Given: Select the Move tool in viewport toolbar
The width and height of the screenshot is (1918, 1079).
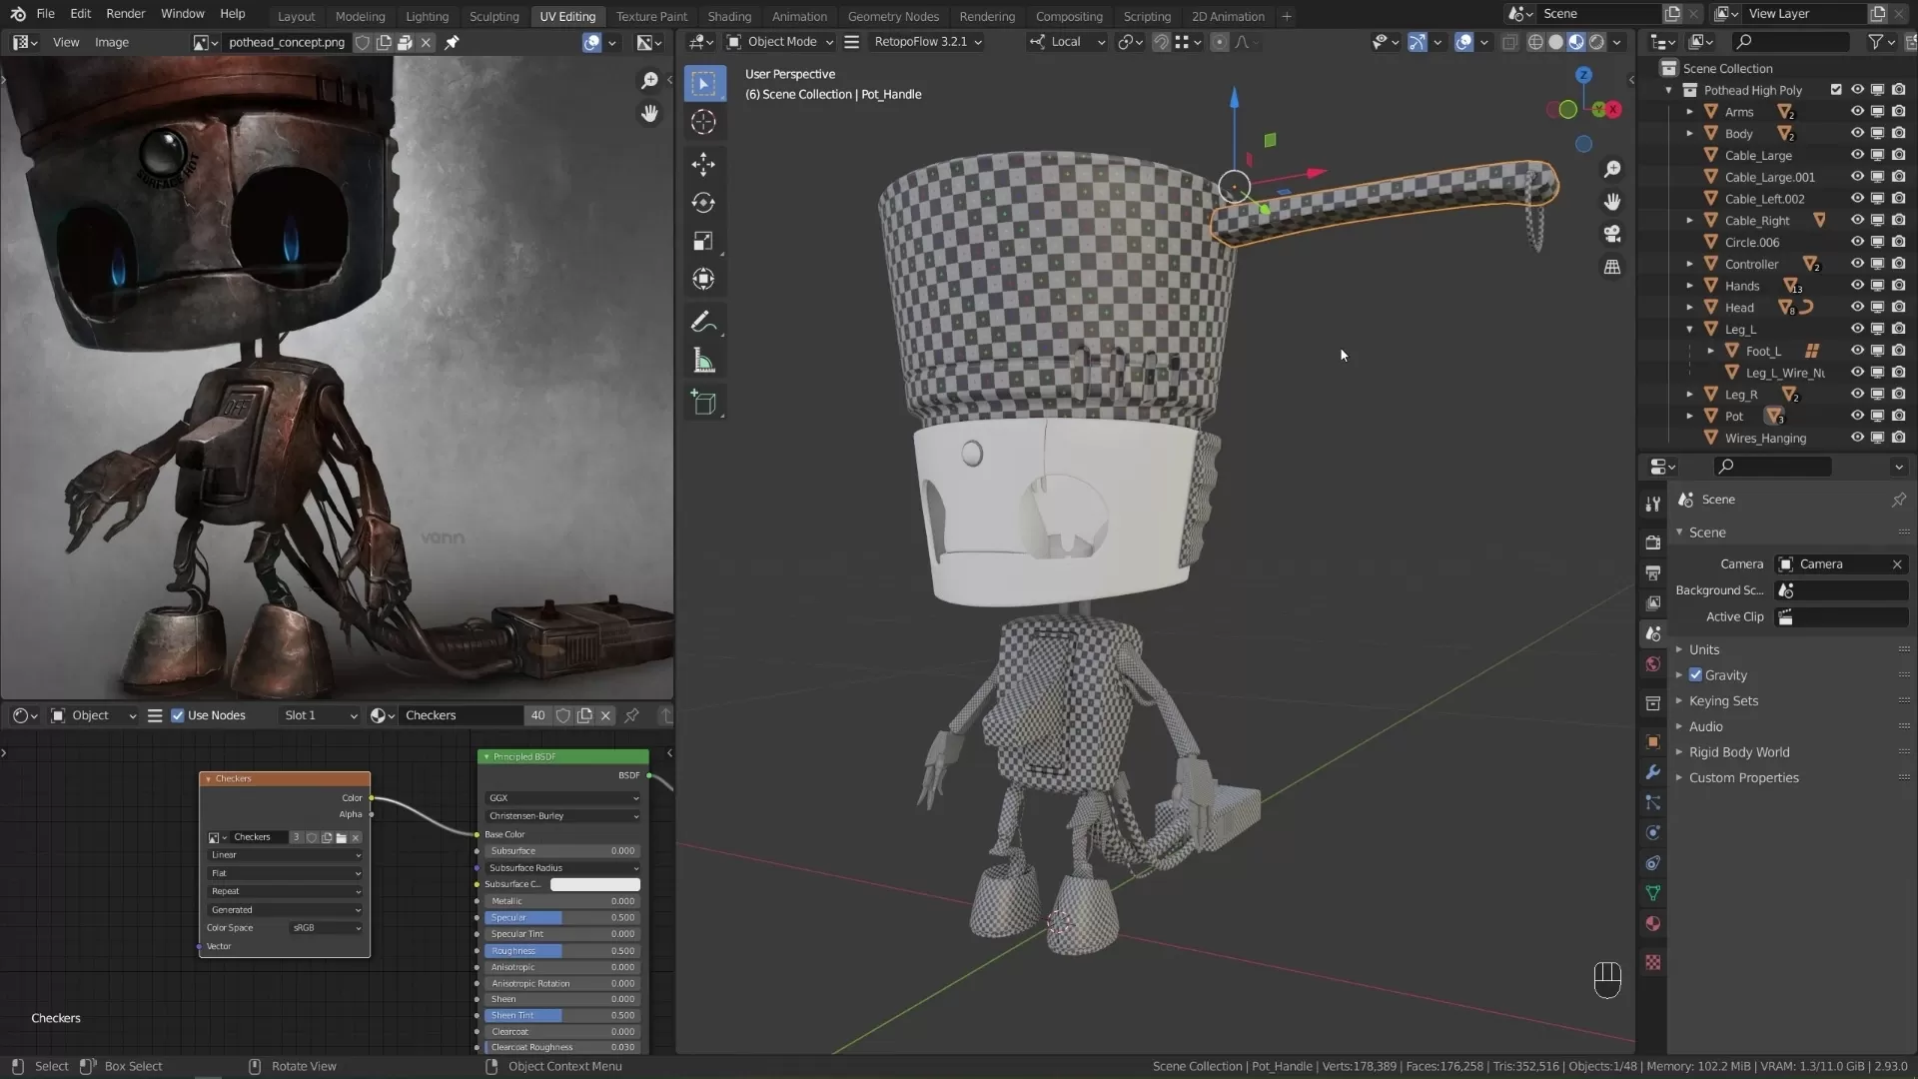Looking at the screenshot, I should pos(703,164).
